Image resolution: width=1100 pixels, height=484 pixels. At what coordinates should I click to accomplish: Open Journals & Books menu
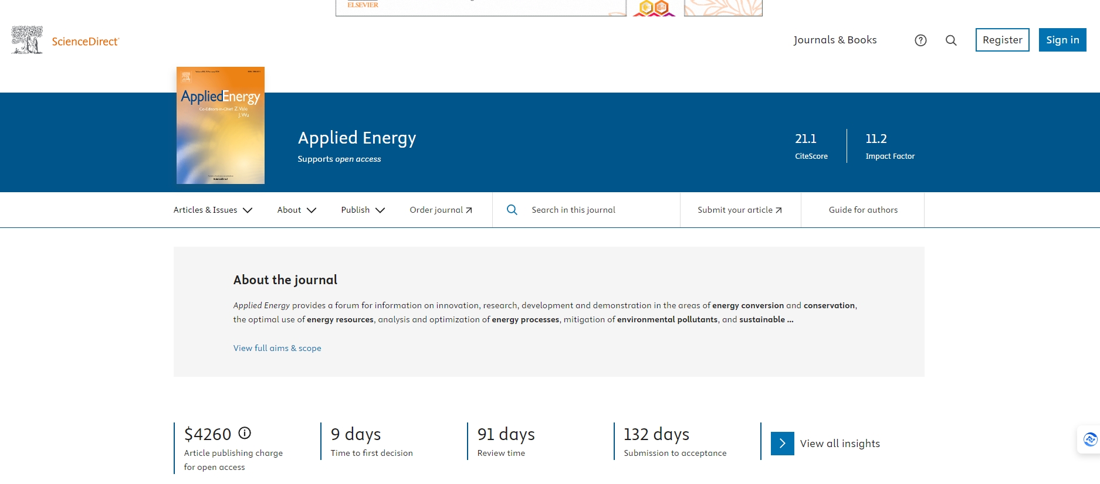(835, 40)
